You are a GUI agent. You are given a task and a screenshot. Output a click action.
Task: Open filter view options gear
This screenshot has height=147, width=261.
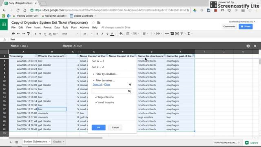[x=248, y=46]
